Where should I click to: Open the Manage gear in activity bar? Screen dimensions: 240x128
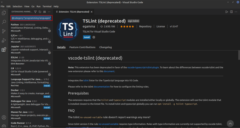click(x=4, y=126)
